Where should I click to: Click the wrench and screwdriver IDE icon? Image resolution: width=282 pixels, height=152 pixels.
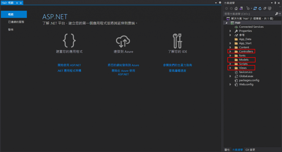(177, 41)
